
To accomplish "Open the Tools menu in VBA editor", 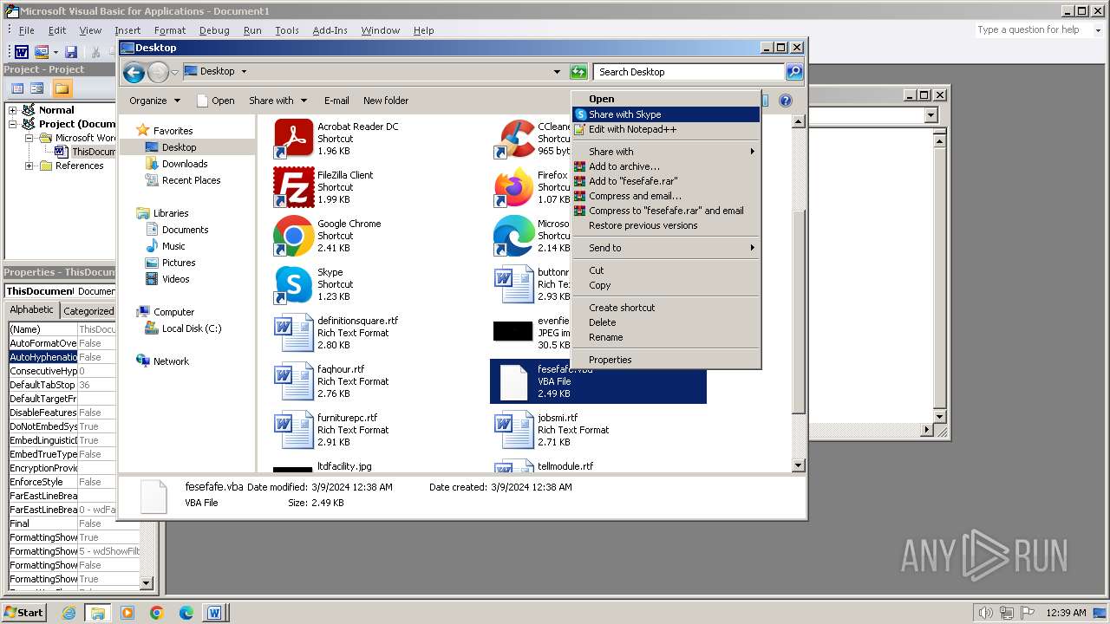I will (287, 30).
